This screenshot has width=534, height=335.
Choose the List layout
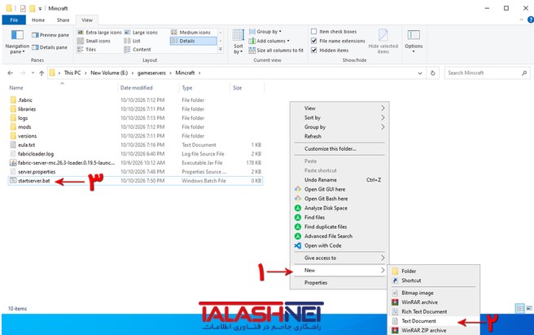(x=132, y=41)
